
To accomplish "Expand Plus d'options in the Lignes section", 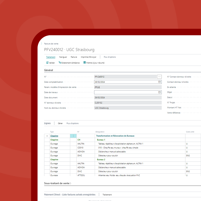I will point(73,123).
